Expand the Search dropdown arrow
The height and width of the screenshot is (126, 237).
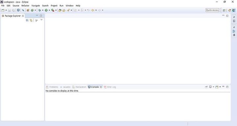71,10
